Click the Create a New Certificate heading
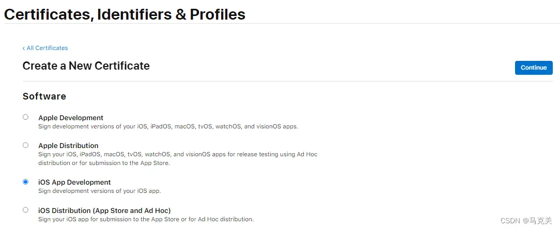Screen dimensions: 560x229 click(86, 66)
